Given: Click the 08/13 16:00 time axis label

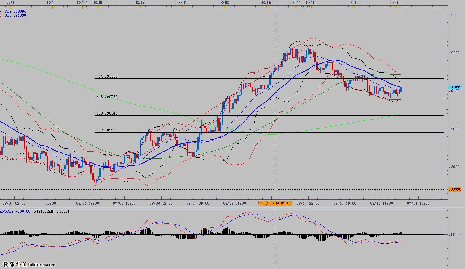Looking at the screenshot, I should coord(381,203).
